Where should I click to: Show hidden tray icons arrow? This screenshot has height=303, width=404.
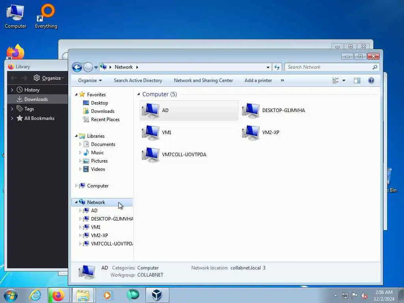tap(335, 296)
